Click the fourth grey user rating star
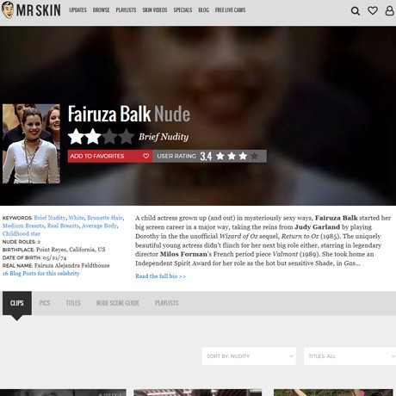 click(x=254, y=156)
